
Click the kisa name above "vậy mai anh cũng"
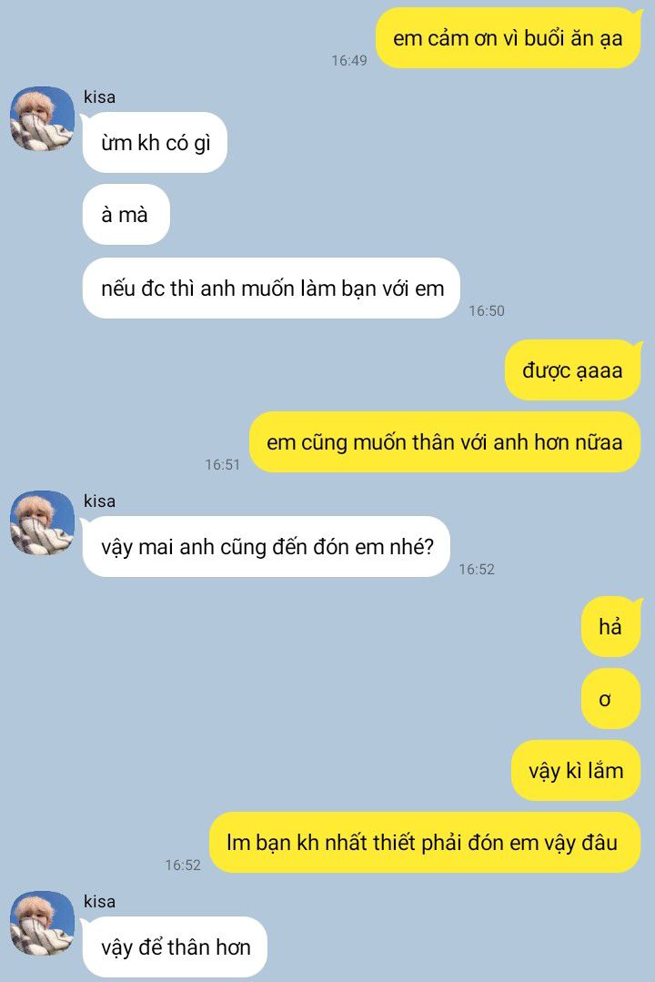pos(99,501)
